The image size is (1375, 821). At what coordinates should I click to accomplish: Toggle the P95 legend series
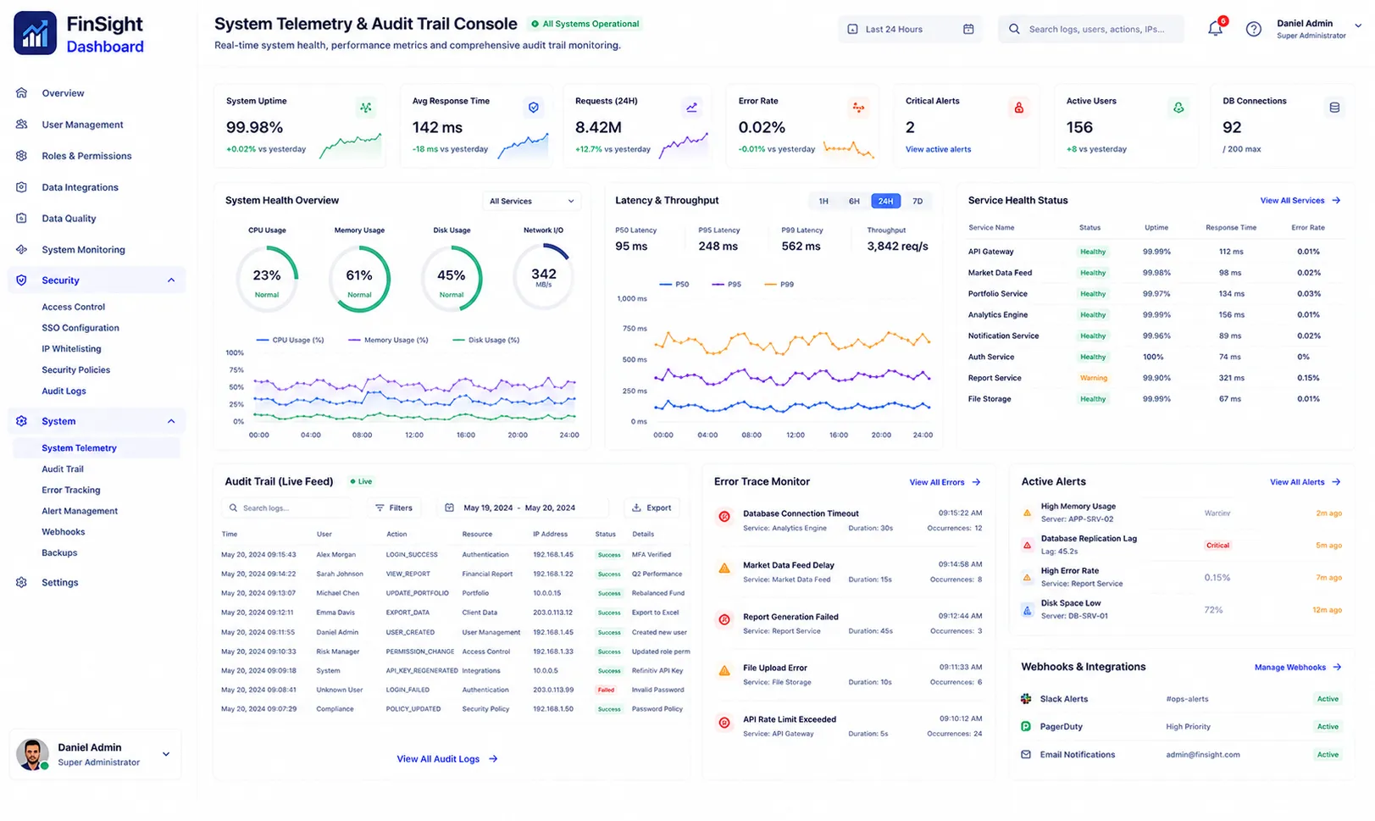click(x=726, y=285)
